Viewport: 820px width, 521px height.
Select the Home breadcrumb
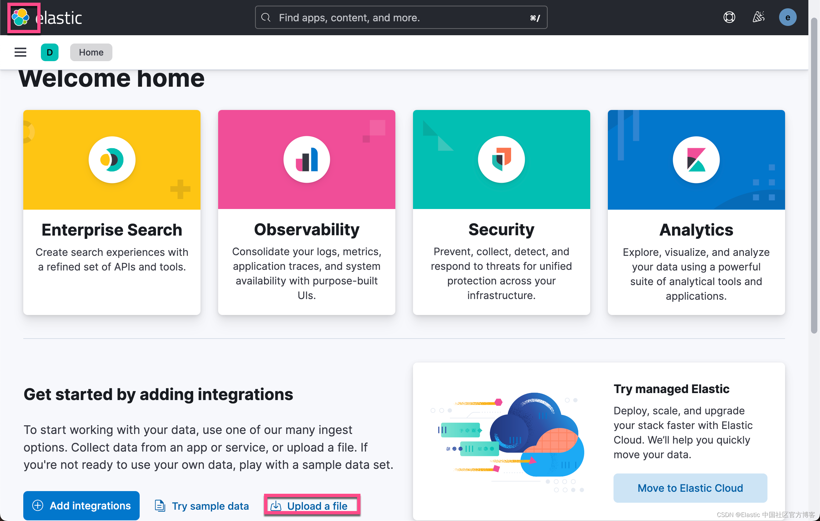(91, 52)
